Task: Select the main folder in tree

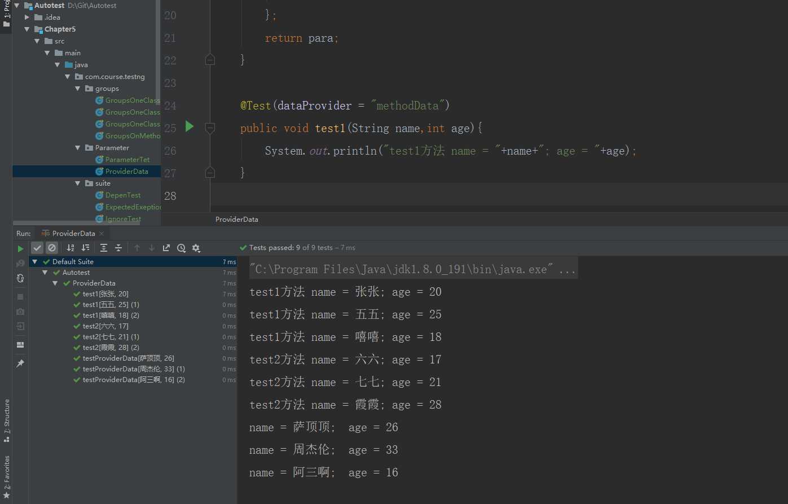Action: [x=72, y=53]
